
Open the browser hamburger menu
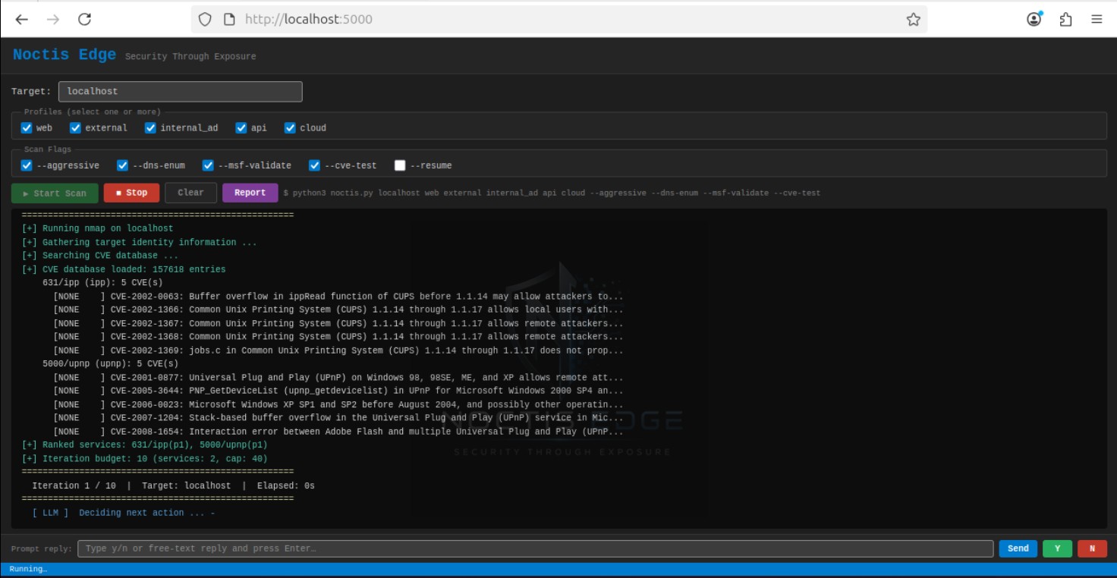click(x=1097, y=20)
